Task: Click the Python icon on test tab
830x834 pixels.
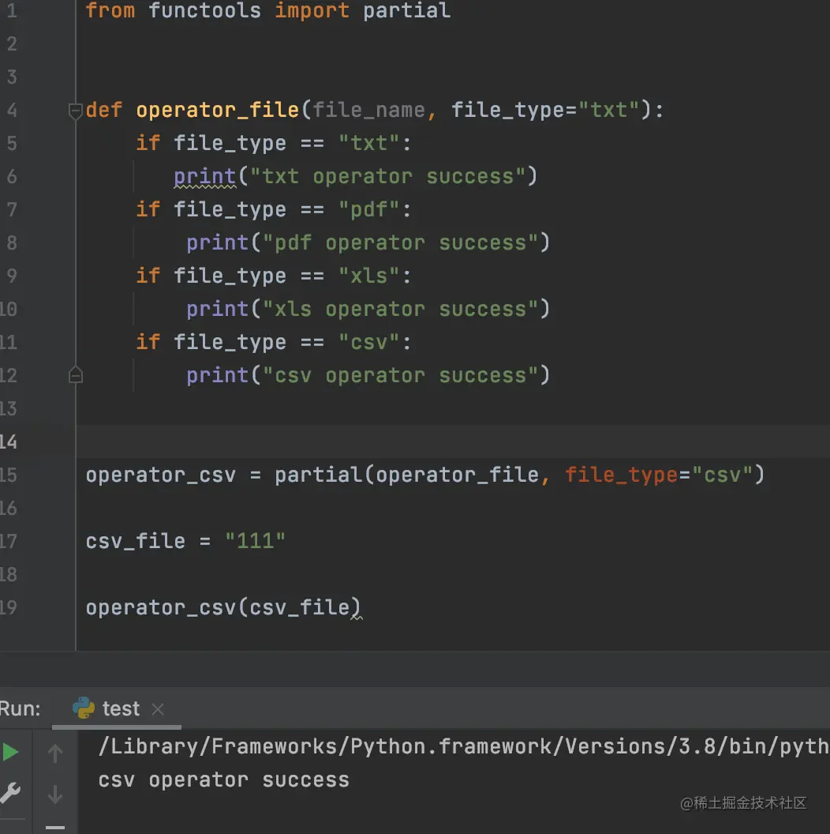Action: click(84, 708)
